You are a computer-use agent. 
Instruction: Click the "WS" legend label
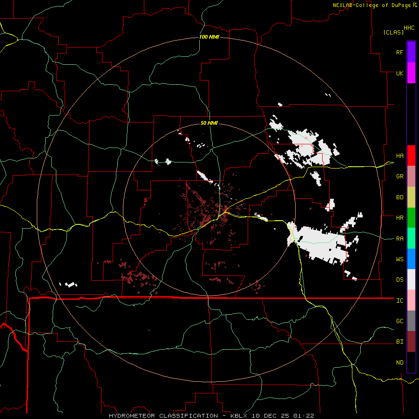(400, 259)
